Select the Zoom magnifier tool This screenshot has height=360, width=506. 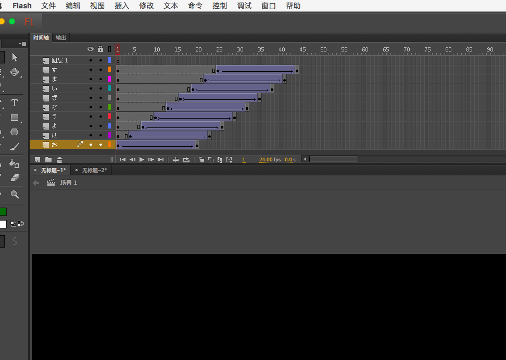pos(15,194)
